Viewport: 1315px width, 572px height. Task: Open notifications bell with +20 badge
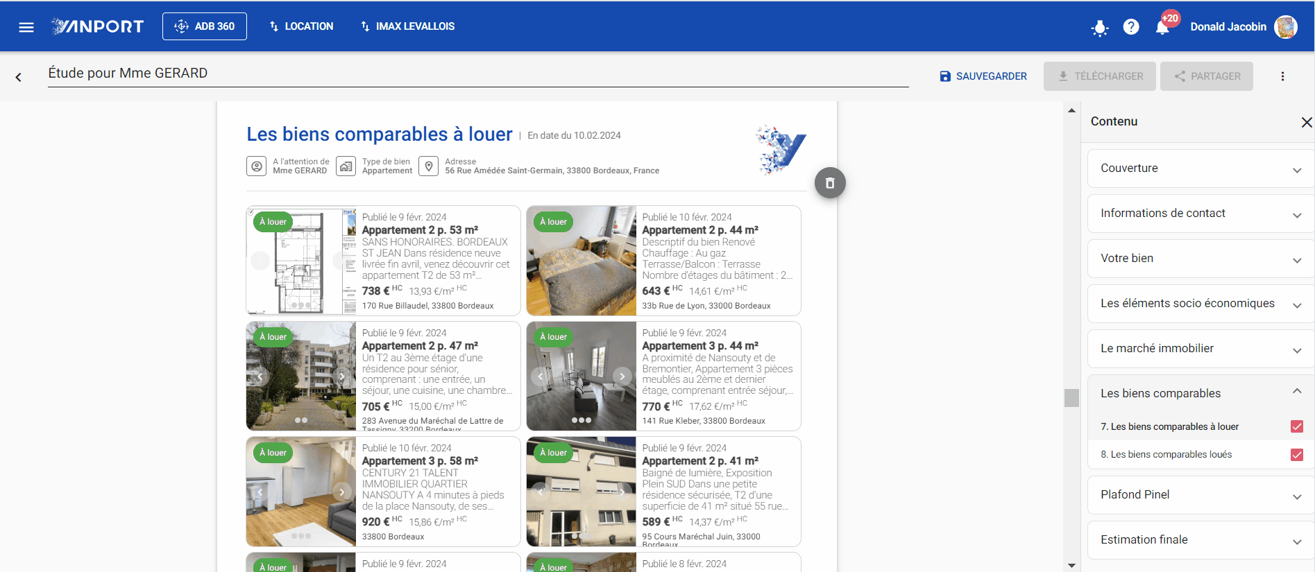(1163, 27)
